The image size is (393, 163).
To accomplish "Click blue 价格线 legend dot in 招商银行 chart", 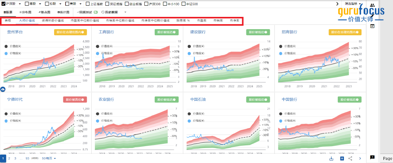I will [x=281, y=53].
